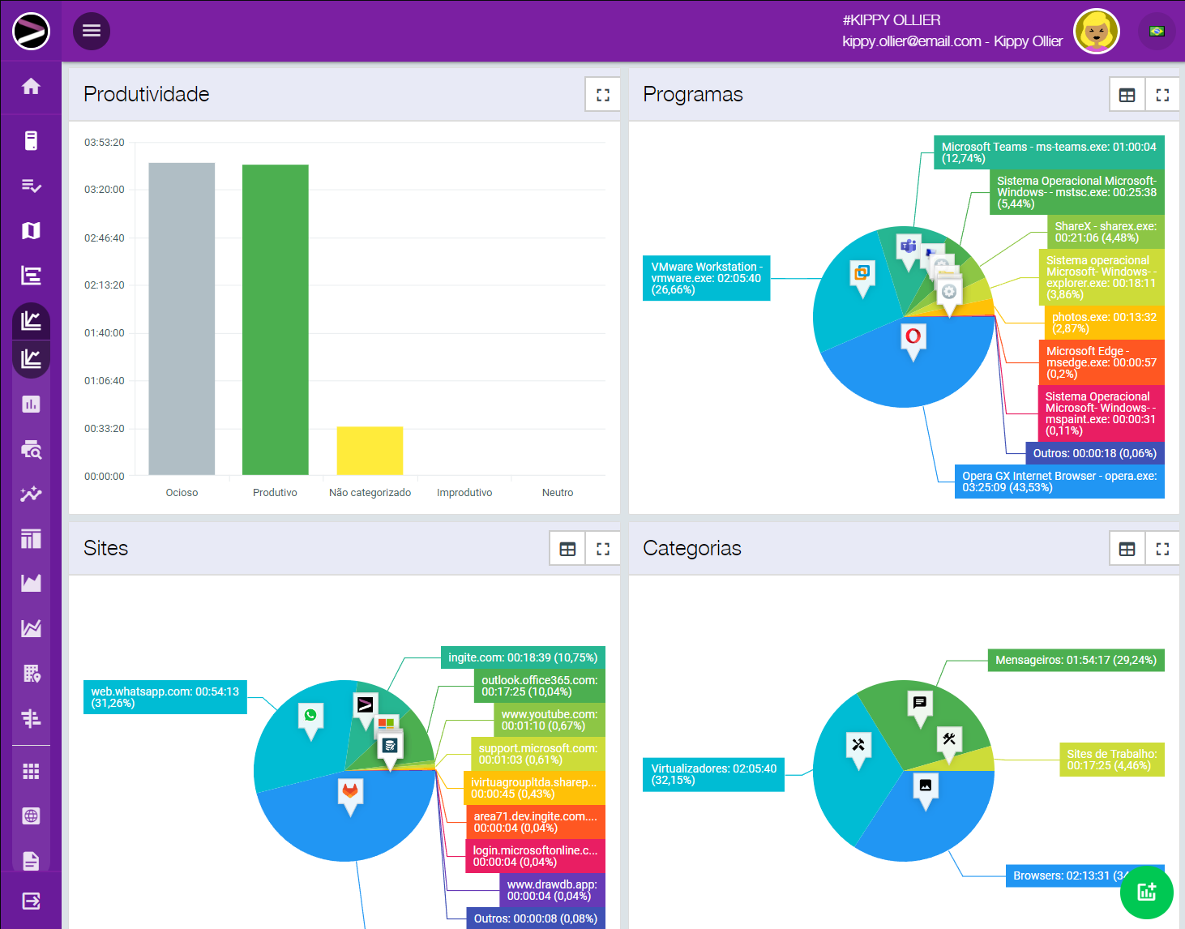Expand Sites panel to fullscreen
The image size is (1185, 929).
pyautogui.click(x=603, y=549)
